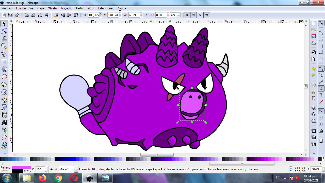Select the Zoom magnifier tool
The width and height of the screenshot is (325, 183).
[x=4, y=46]
